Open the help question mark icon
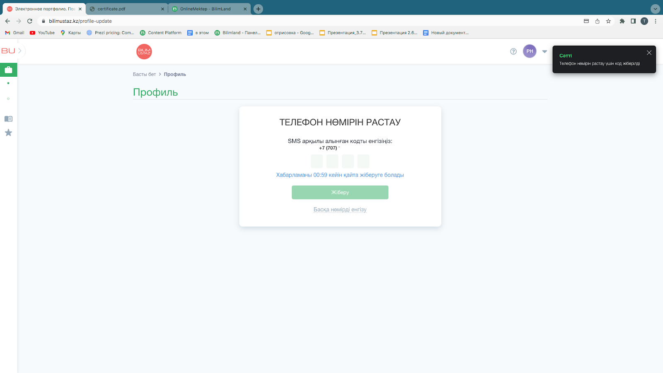The height and width of the screenshot is (373, 663). (513, 51)
